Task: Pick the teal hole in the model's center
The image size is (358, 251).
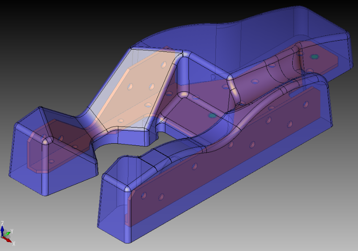Action: [x=212, y=115]
